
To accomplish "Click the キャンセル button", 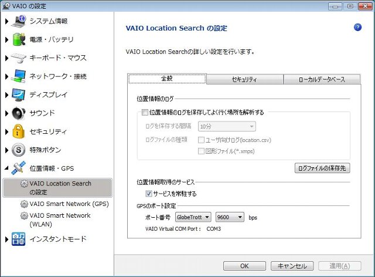I will coord(292,266).
